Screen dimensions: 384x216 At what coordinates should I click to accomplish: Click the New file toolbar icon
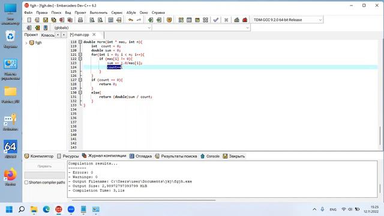29,20
